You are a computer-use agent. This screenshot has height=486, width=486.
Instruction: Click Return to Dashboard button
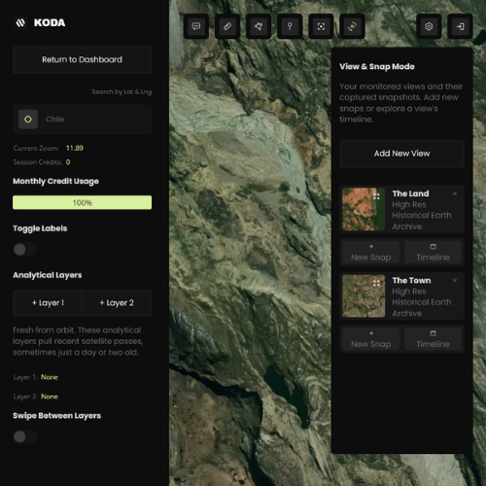click(82, 59)
